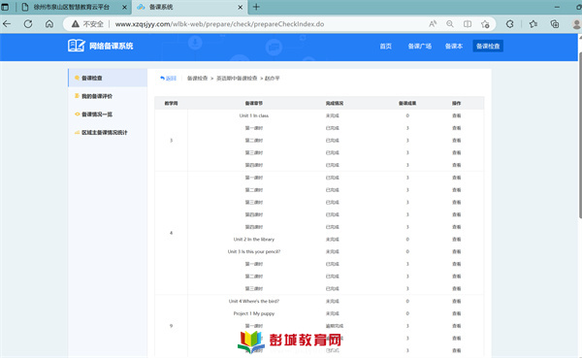The image size is (582, 358).
Task: Click the 网络备课系统 logo icon
Action: tap(77, 46)
